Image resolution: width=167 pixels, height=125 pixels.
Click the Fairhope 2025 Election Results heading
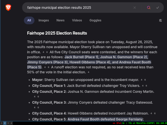[57, 33]
